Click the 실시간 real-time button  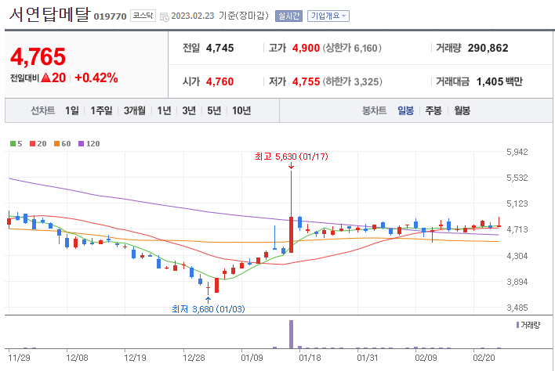[288, 16]
